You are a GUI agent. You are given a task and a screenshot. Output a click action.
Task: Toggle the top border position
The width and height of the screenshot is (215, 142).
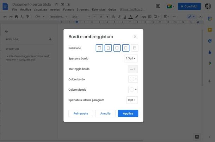pos(99,48)
